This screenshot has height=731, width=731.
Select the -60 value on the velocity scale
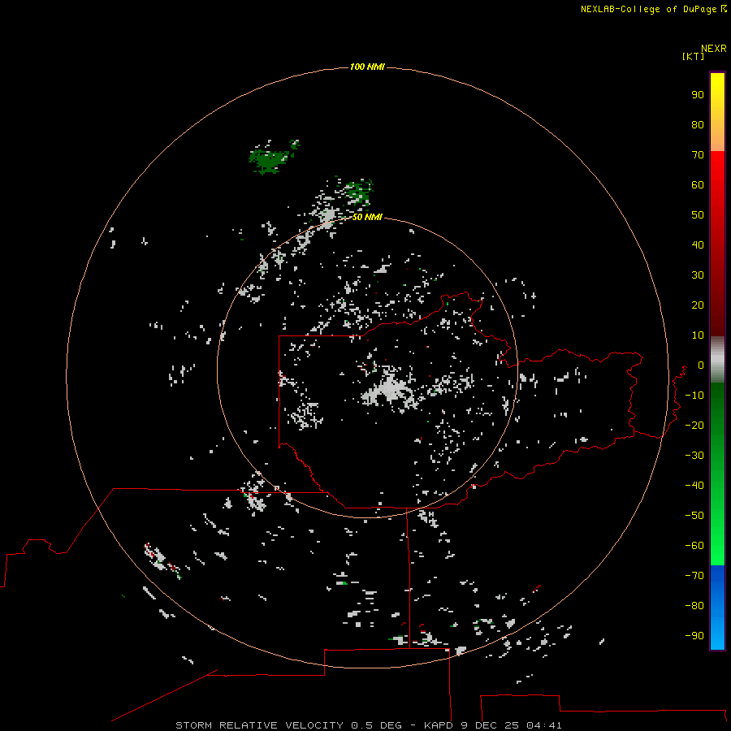(694, 546)
